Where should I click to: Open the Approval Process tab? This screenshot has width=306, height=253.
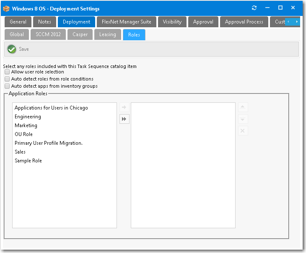click(244, 22)
